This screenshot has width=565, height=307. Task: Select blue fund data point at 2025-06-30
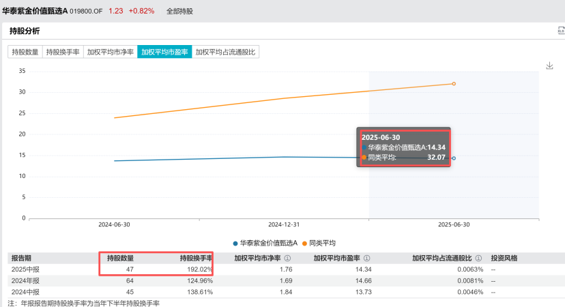[454, 158]
